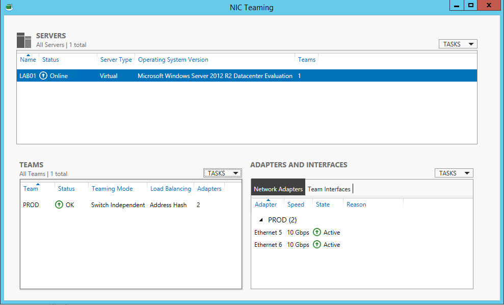Click the Ethernet 6 active status icon
Viewport: 504px width, 305px height.
point(317,245)
